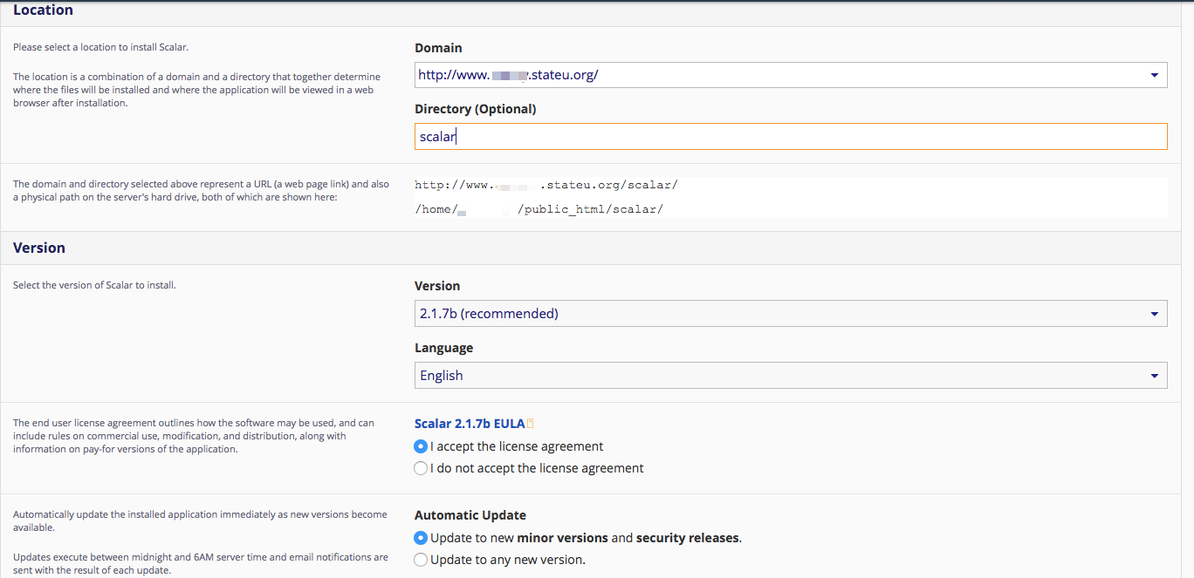
Task: Click the "Automatic Update" label
Action: click(x=470, y=515)
